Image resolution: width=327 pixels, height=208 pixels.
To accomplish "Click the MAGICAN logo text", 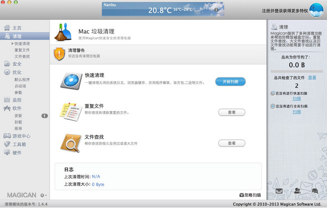I will [22, 195].
